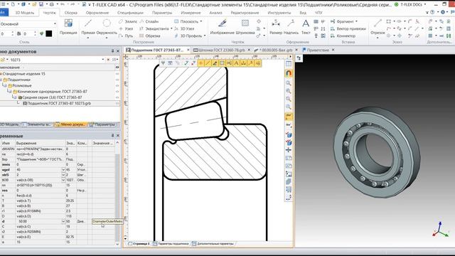Open the Основной line style dropdown

click(x=55, y=23)
